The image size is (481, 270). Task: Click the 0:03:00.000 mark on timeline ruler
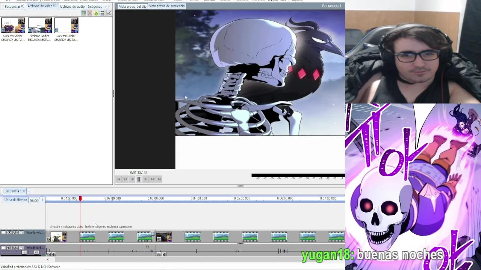(x=156, y=198)
